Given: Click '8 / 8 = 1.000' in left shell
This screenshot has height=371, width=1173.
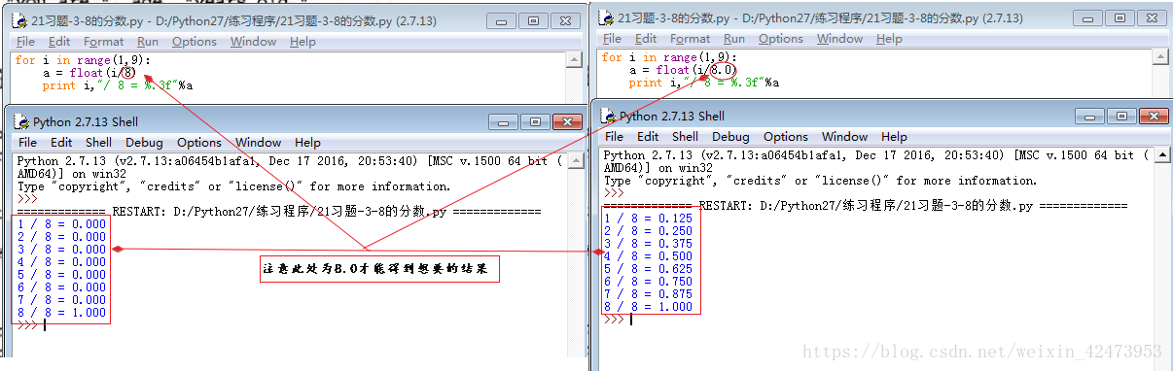Looking at the screenshot, I should click(x=61, y=313).
